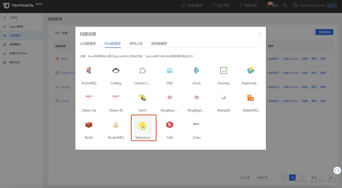This screenshot has height=188, width=342.
Task: Click the language switch icon in header
Action: [285, 5]
